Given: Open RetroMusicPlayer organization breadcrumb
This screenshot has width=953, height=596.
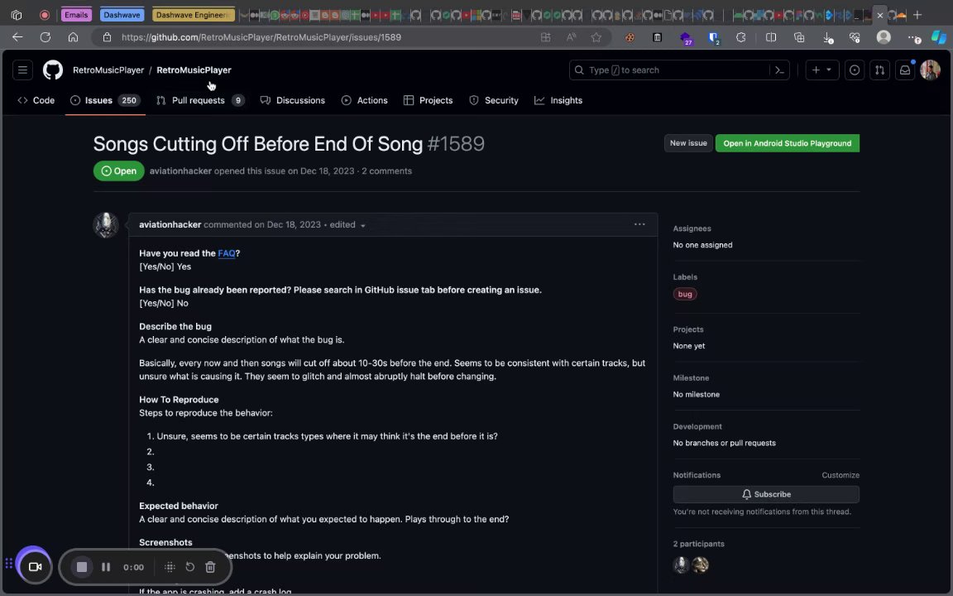Looking at the screenshot, I should pos(108,70).
